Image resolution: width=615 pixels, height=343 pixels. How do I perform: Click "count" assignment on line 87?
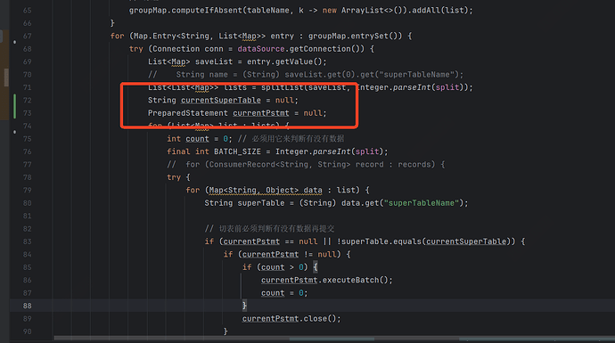pos(273,293)
